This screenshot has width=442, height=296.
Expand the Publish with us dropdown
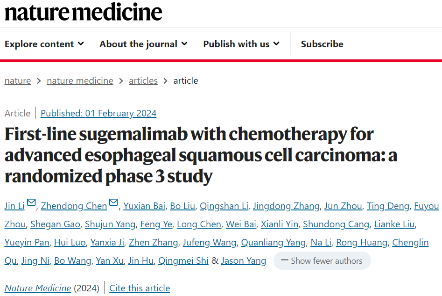coord(241,44)
